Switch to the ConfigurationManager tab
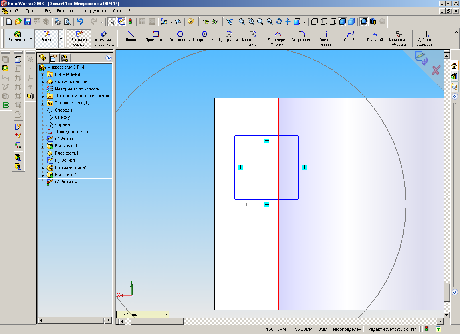The height and width of the screenshot is (334, 460). click(x=65, y=58)
